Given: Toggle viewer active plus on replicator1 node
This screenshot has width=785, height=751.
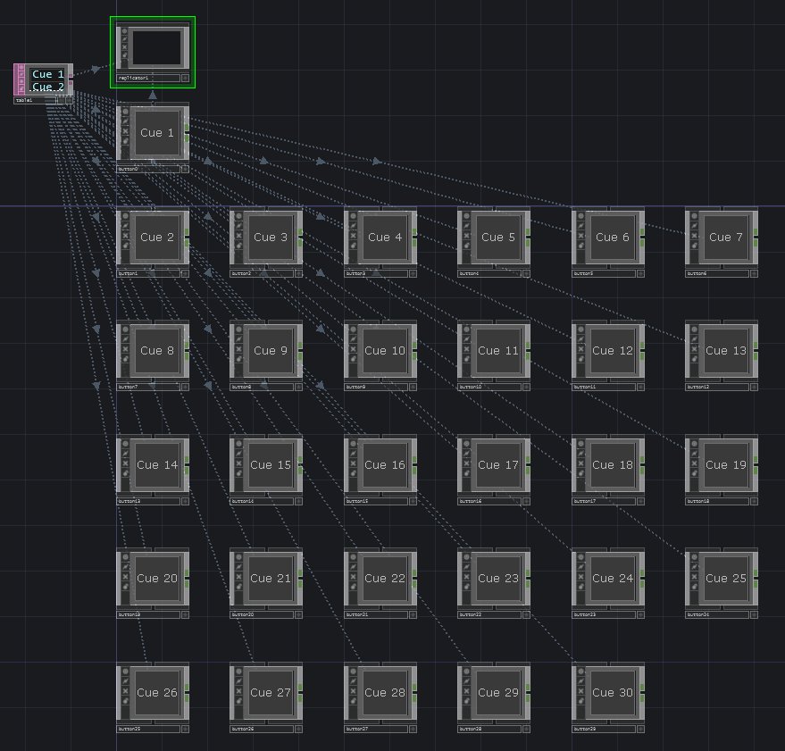Looking at the screenshot, I should pos(185,78).
